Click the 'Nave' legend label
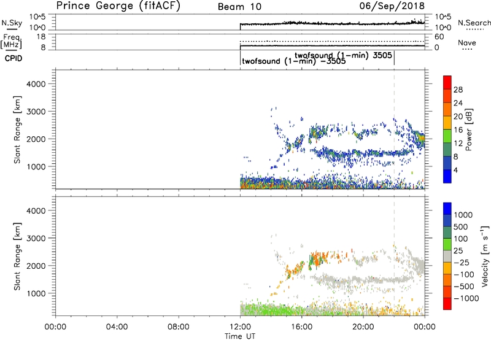Viewport: 491px width, 340px height. 467,42
